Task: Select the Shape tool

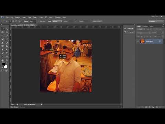Action: click(7, 56)
